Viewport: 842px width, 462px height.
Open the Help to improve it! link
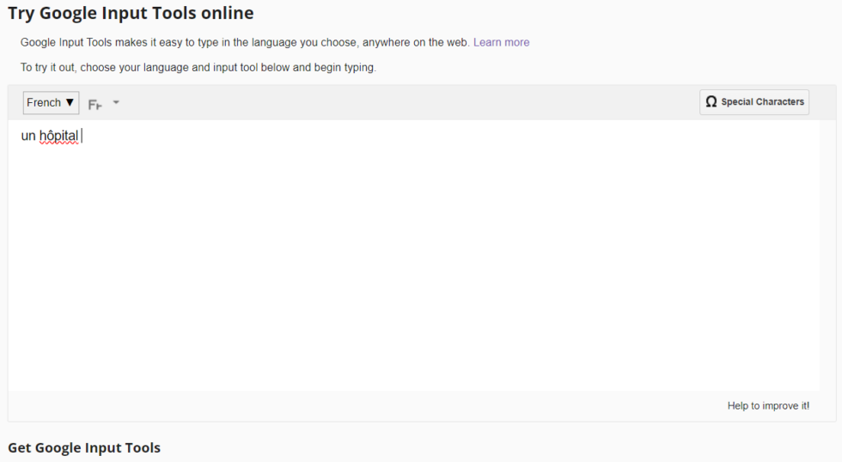767,406
